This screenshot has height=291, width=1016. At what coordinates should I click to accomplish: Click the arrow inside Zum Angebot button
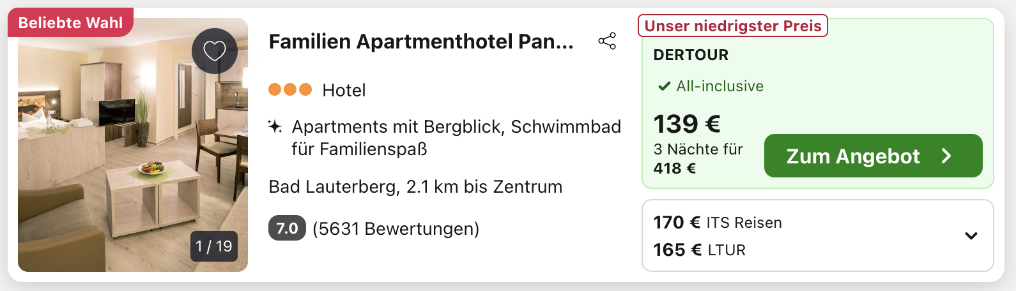pos(946,156)
